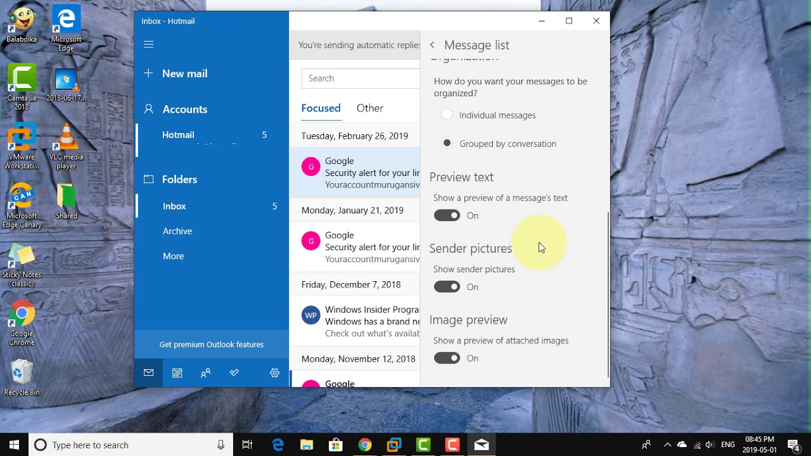This screenshot has height=456, width=811.
Task: Click the New mail button label
Action: [185, 73]
